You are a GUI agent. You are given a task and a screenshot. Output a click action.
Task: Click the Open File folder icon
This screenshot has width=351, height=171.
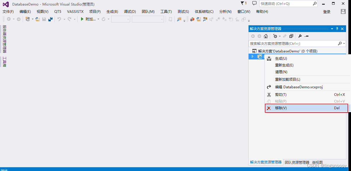tap(38, 19)
